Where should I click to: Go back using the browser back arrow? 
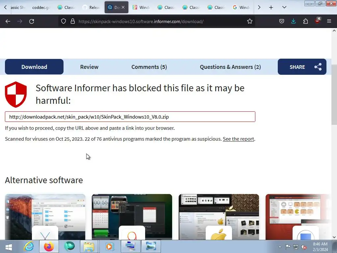tap(8, 21)
